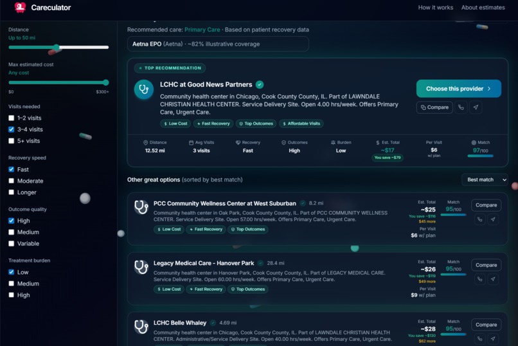Image resolution: width=518 pixels, height=346 pixels.
Task: Click directions icon for Legacy Medical Care
Action: pyautogui.click(x=493, y=279)
